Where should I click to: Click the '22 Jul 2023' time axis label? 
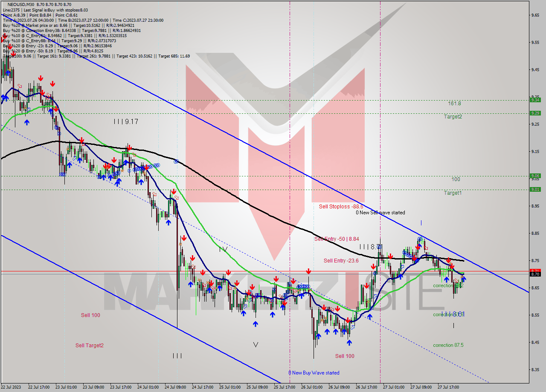pyautogui.click(x=12, y=387)
